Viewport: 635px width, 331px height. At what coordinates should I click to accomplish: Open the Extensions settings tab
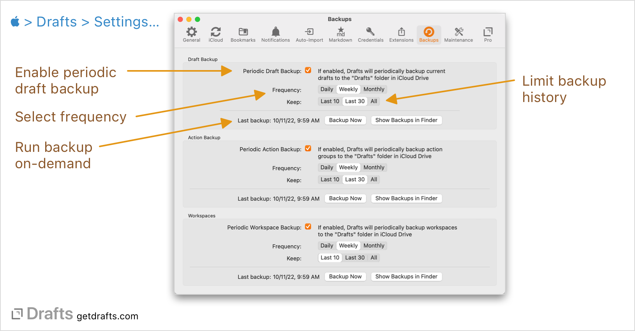tap(401, 35)
